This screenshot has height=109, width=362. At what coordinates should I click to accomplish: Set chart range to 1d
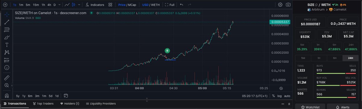pyautogui.click(x=57, y=96)
